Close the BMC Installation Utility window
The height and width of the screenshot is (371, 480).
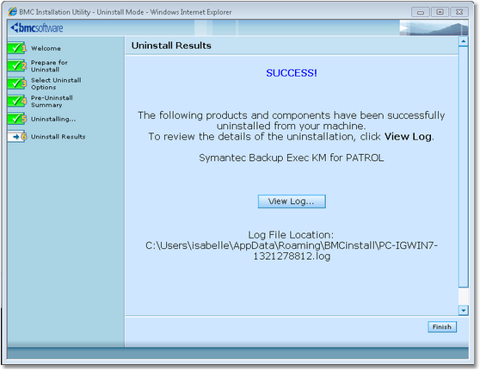(459, 12)
